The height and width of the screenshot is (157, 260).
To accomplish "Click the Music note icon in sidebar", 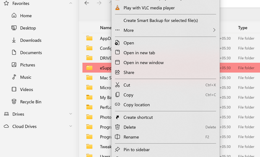I will 14,77.
